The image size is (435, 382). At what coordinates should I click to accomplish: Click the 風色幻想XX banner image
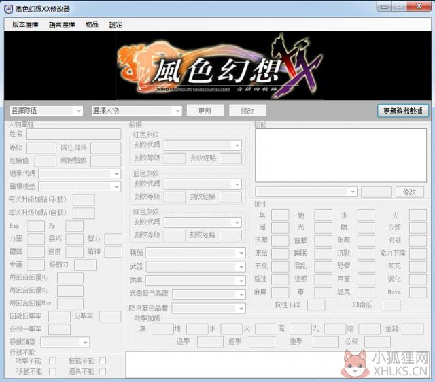pos(220,65)
